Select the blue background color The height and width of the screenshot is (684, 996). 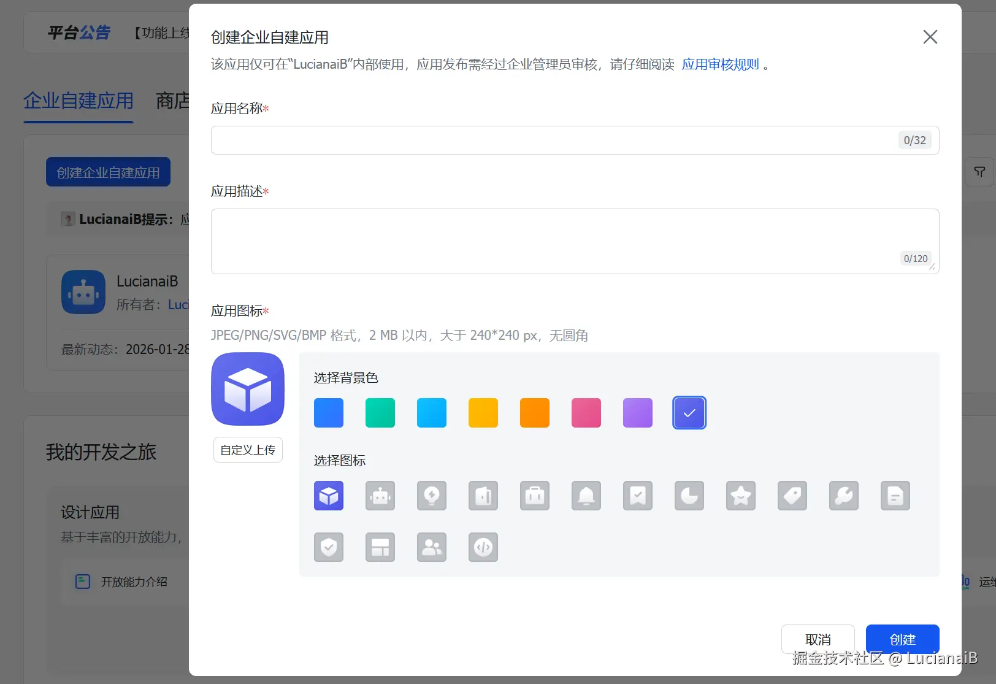click(x=329, y=413)
